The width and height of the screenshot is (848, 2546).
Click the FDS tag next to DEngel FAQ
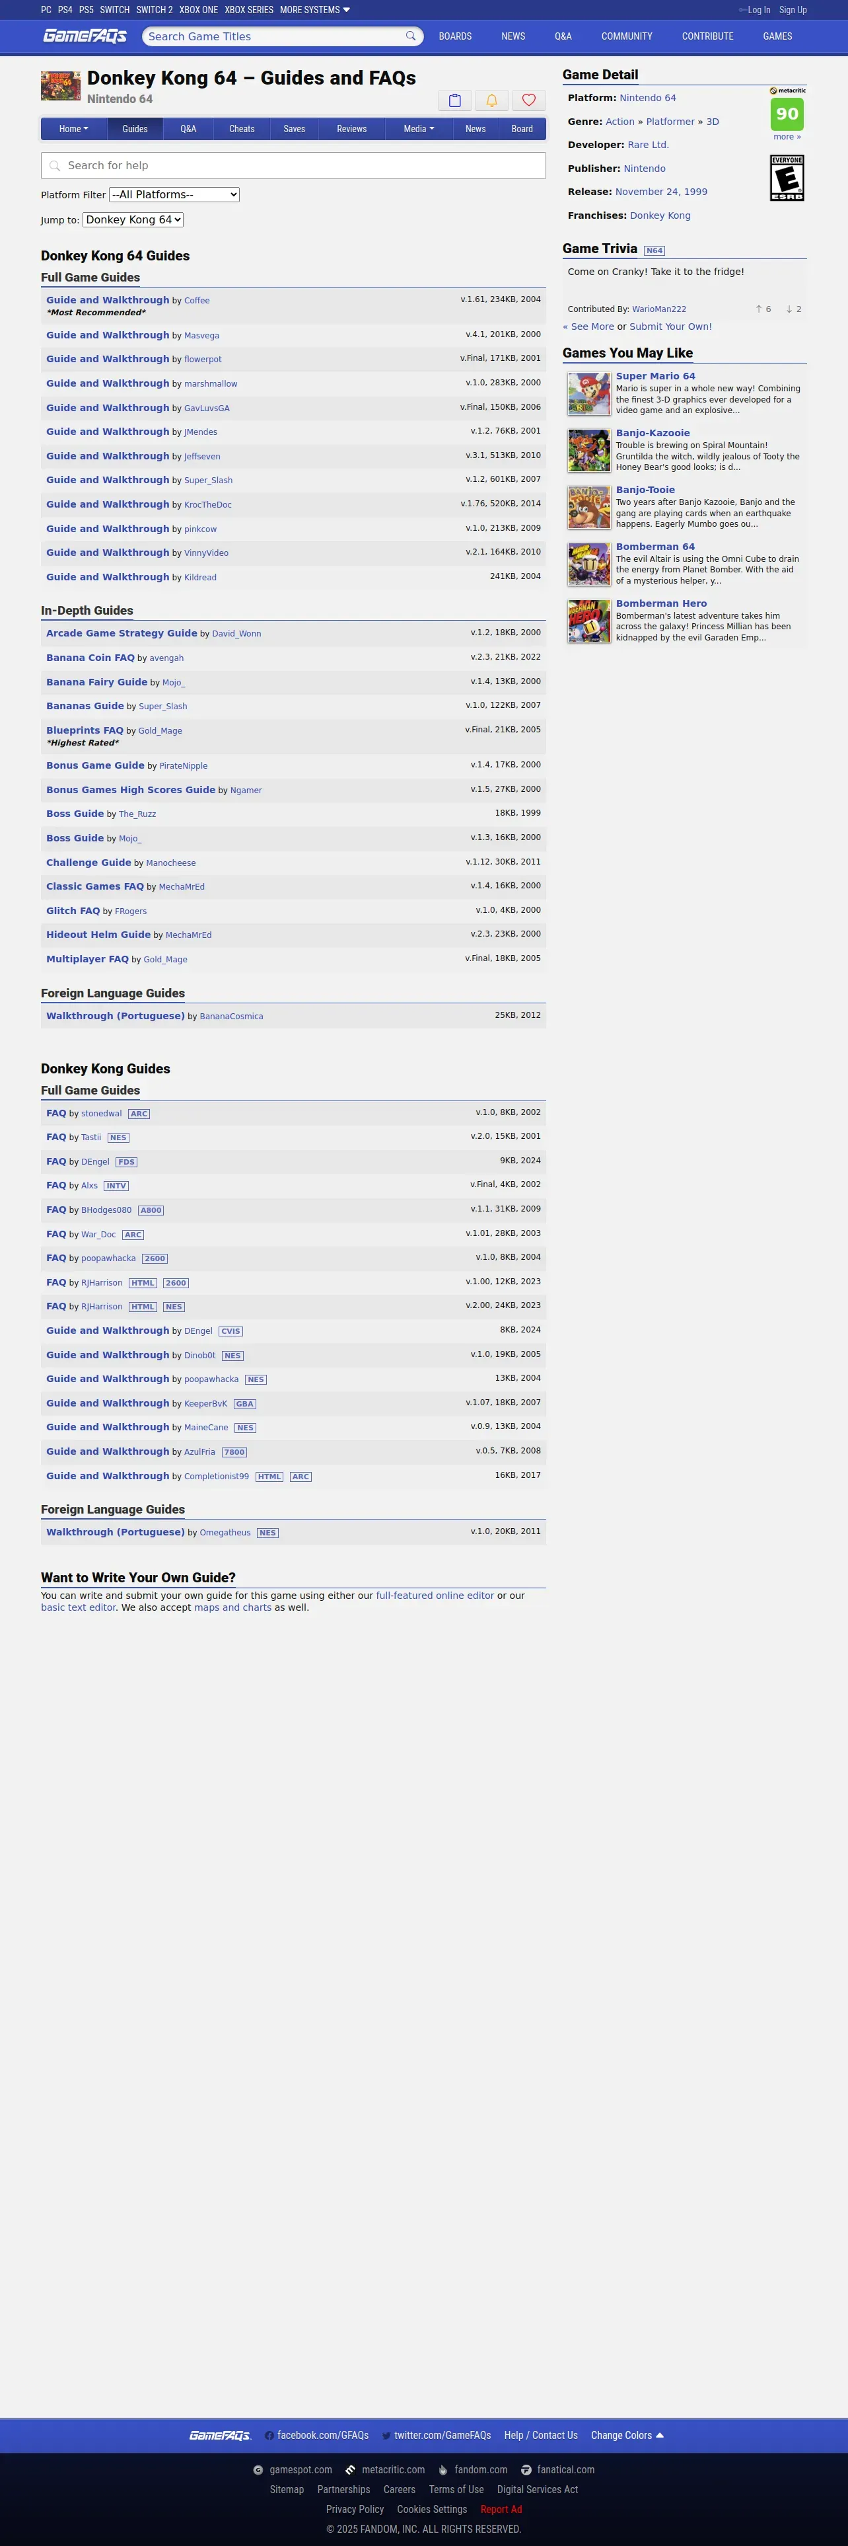click(126, 1163)
